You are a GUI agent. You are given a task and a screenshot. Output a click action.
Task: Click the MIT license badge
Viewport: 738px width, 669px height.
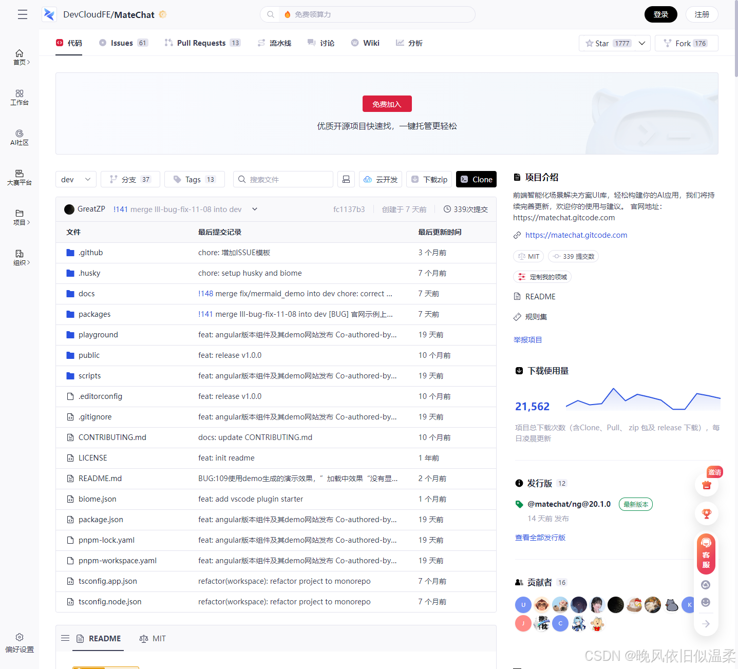[x=528, y=256]
